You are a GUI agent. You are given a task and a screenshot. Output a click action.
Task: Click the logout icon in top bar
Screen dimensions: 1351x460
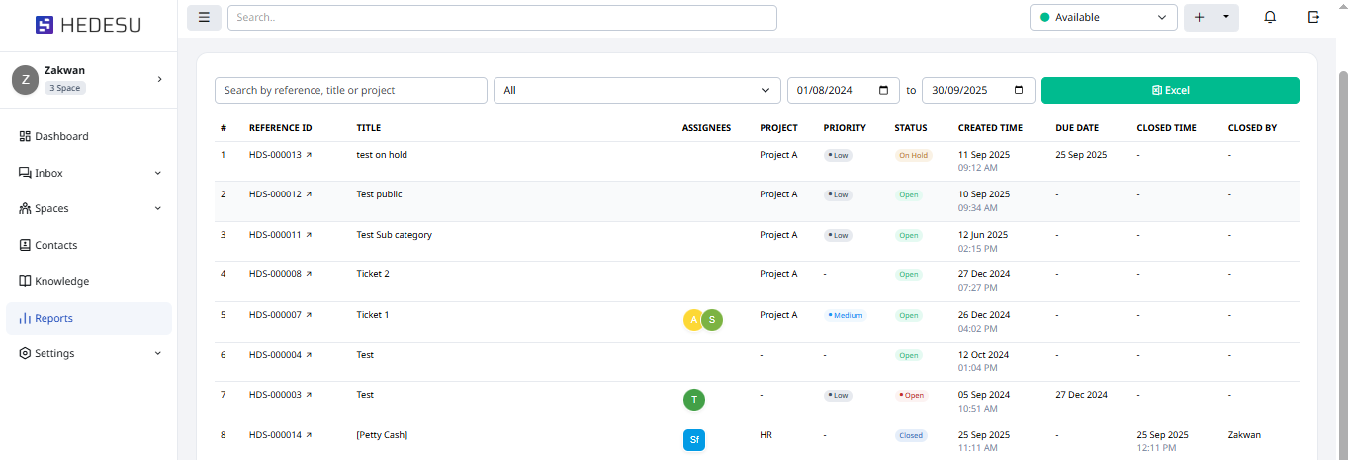[1313, 18]
